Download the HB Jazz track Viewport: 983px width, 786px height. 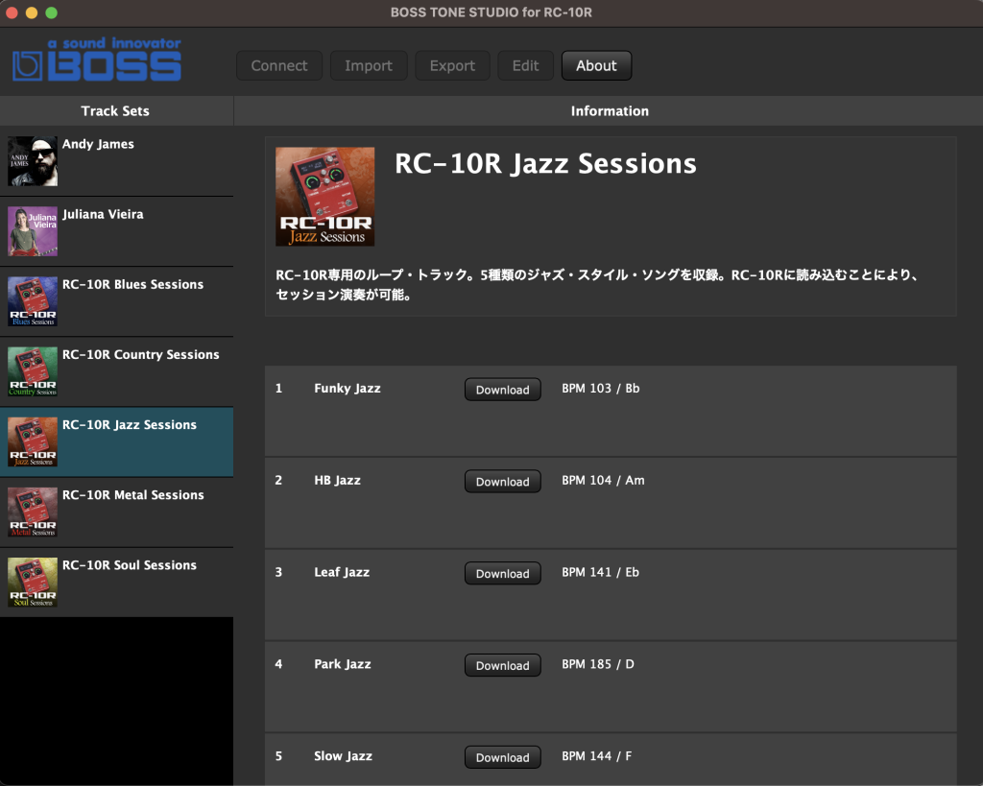click(502, 482)
